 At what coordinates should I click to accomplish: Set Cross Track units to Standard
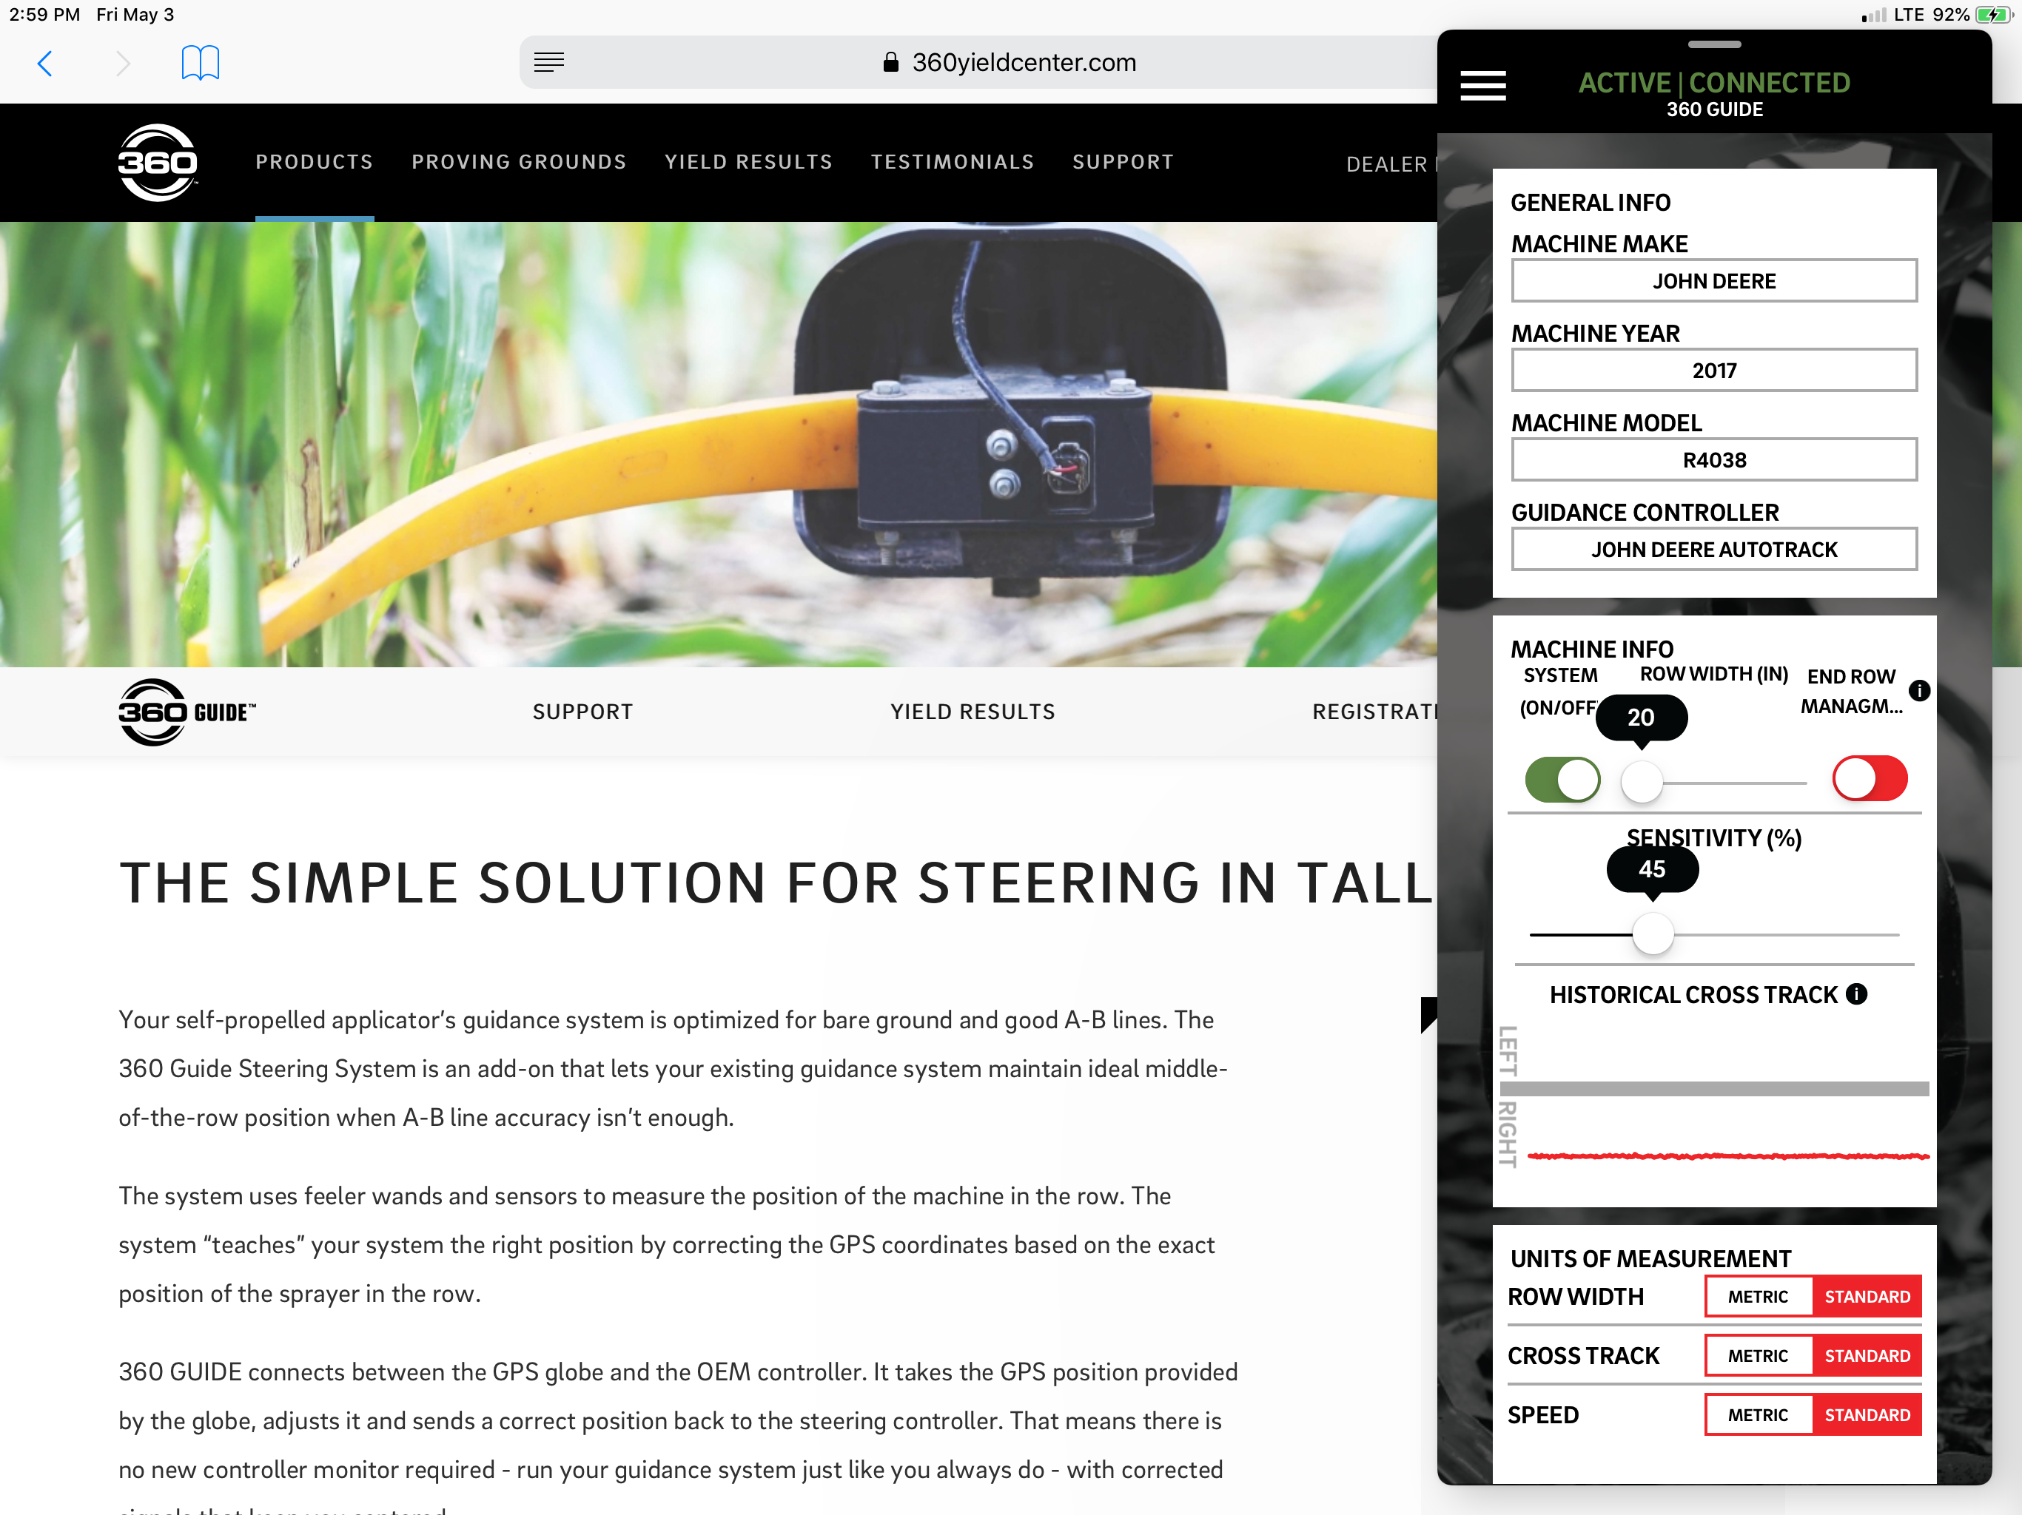(1867, 1356)
